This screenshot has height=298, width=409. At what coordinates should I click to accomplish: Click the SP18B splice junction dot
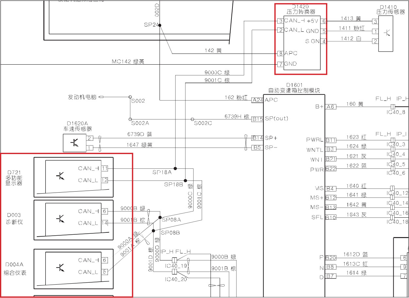tap(185, 180)
